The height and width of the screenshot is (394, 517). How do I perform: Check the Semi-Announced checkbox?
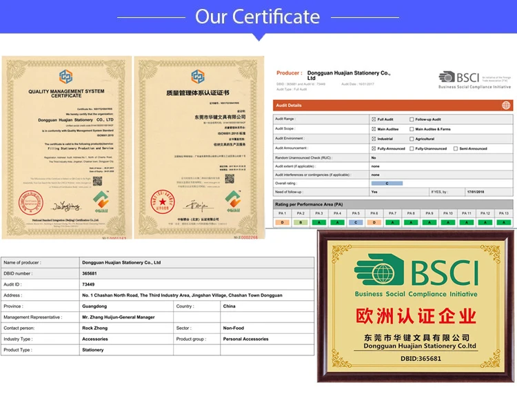(456, 148)
